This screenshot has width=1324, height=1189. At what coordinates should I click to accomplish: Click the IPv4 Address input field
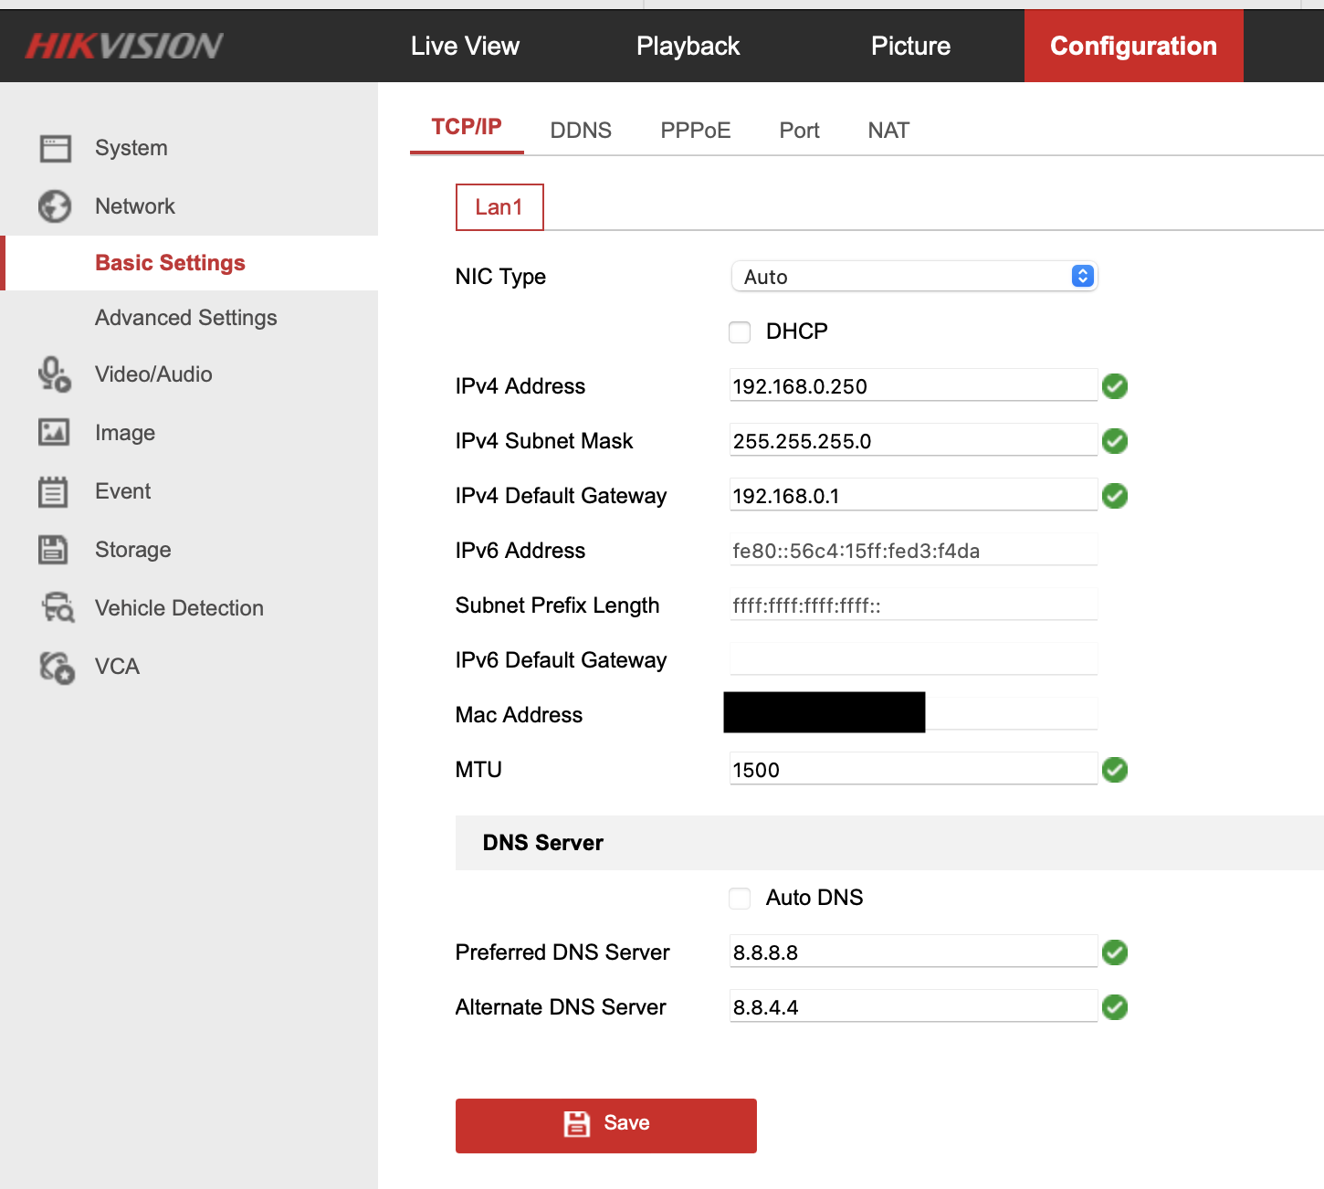point(913,386)
